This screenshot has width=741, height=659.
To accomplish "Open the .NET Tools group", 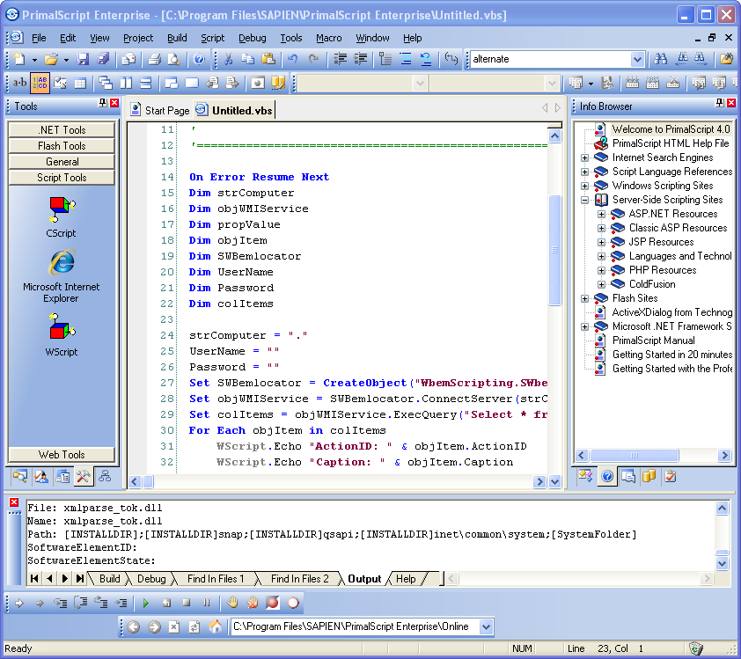I will click(x=62, y=130).
